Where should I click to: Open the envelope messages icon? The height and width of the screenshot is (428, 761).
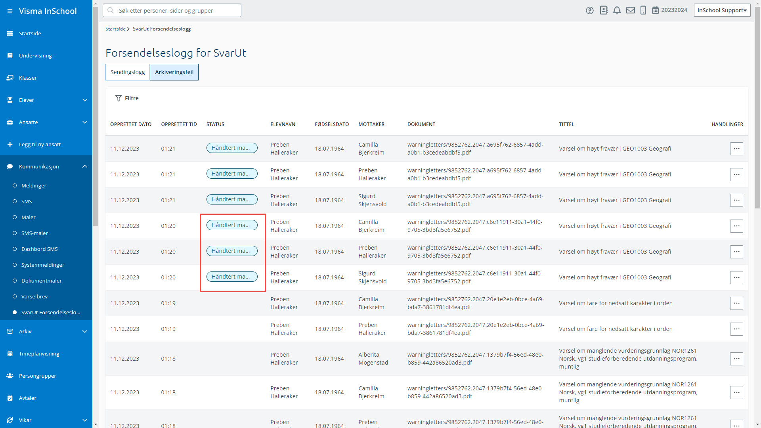pyautogui.click(x=631, y=10)
